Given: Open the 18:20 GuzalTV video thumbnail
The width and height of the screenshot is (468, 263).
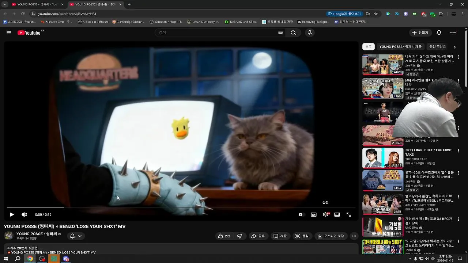Looking at the screenshot, I should point(383,88).
